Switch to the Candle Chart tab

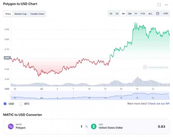point(37,14)
